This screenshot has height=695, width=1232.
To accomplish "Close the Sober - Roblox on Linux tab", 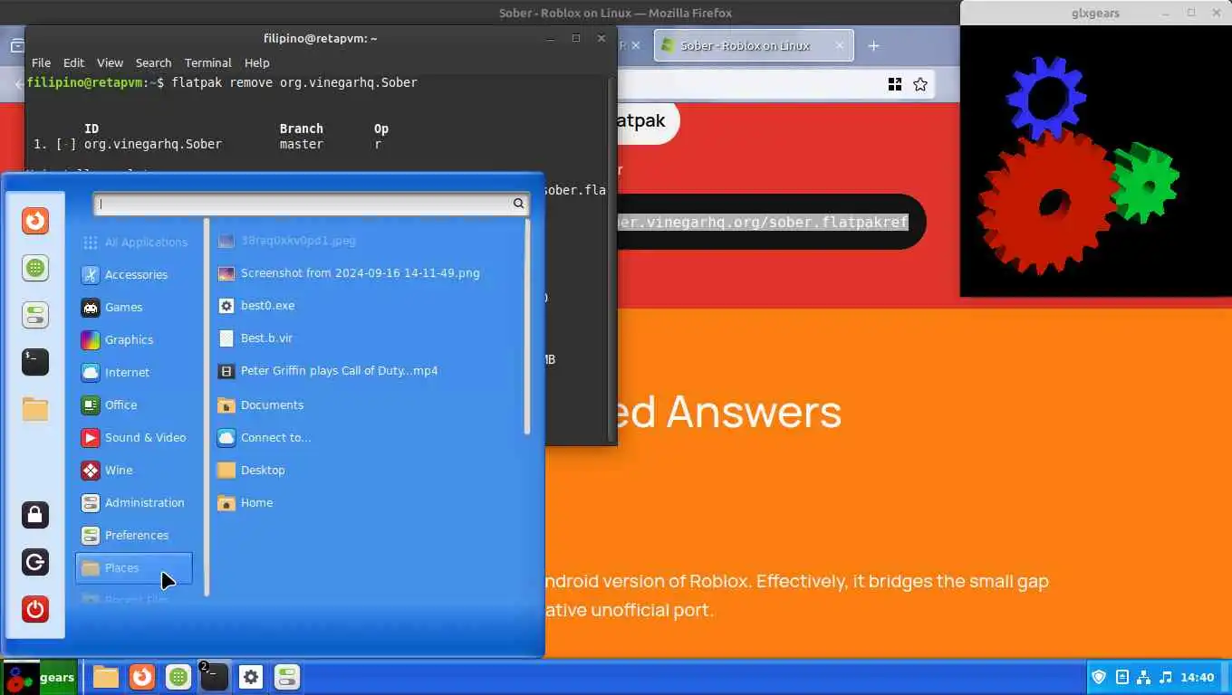I will tap(839, 45).
